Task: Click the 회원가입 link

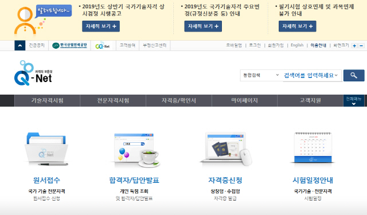Action: (x=276, y=45)
